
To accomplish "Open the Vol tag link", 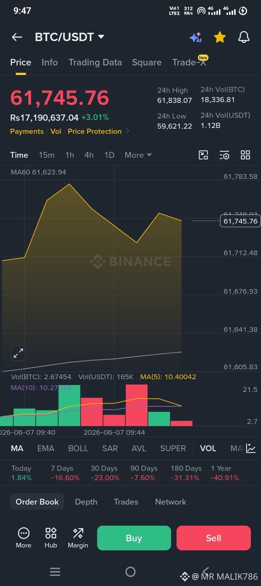I will tap(56, 131).
